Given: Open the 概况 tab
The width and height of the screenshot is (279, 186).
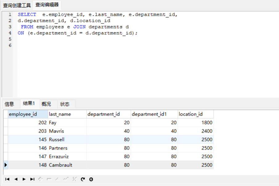Looking at the screenshot, I should point(46,104).
